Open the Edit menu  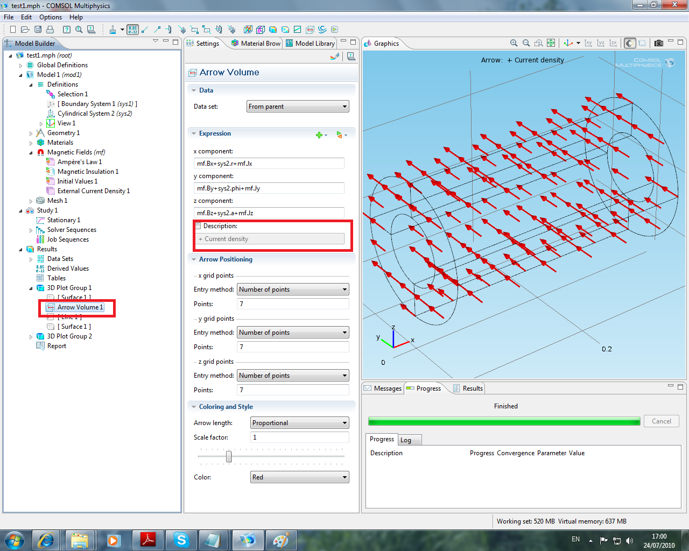click(26, 17)
